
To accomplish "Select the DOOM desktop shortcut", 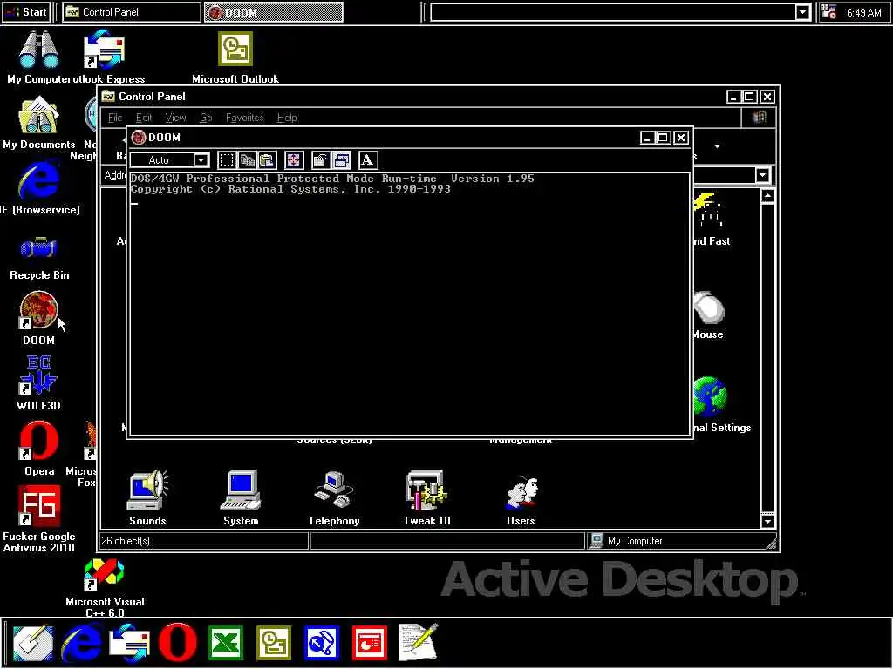I will pyautogui.click(x=38, y=319).
